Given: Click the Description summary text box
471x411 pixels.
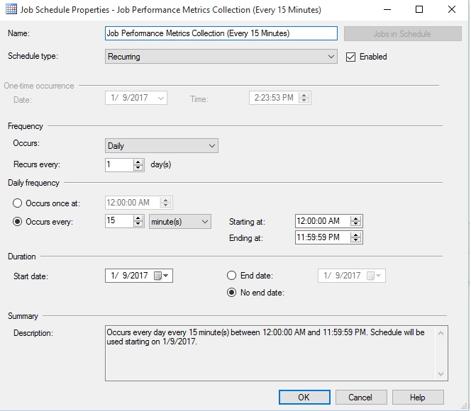Looking at the screenshot, I should 277,353.
